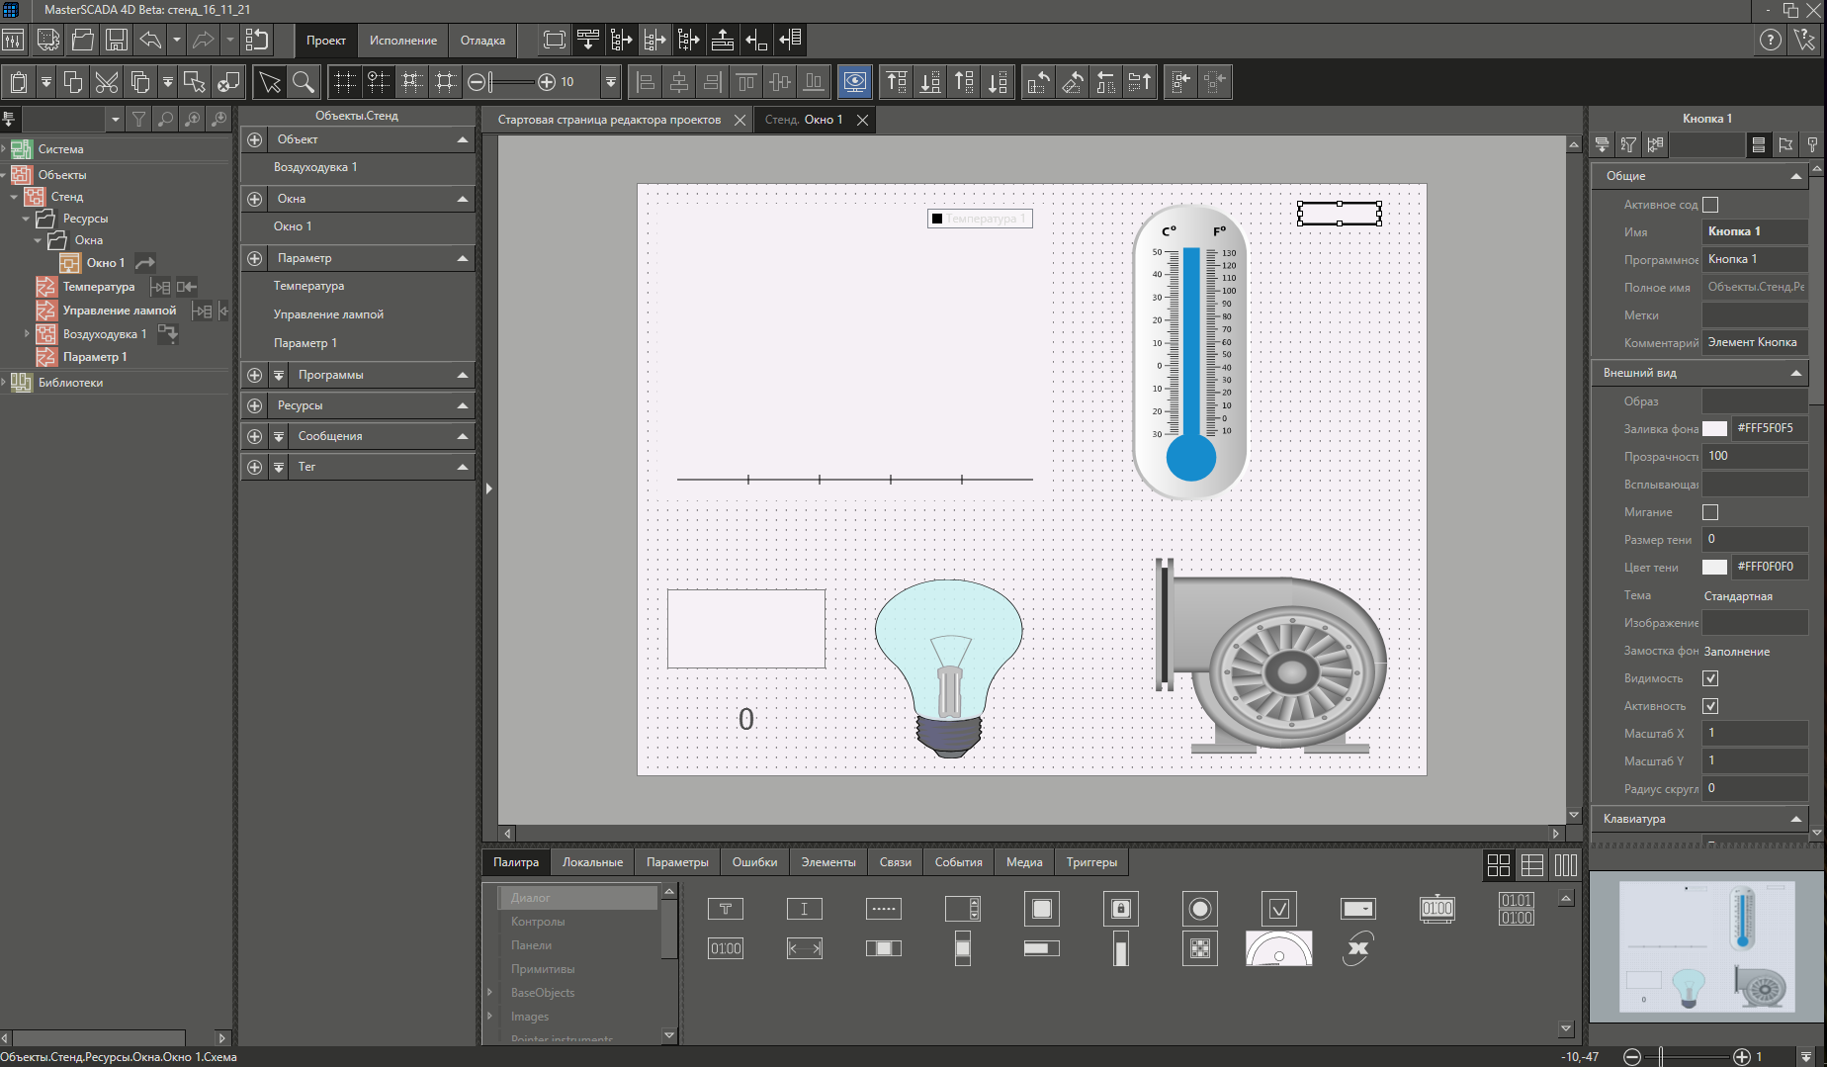Uncheck the Видимость checkbox

click(1710, 678)
